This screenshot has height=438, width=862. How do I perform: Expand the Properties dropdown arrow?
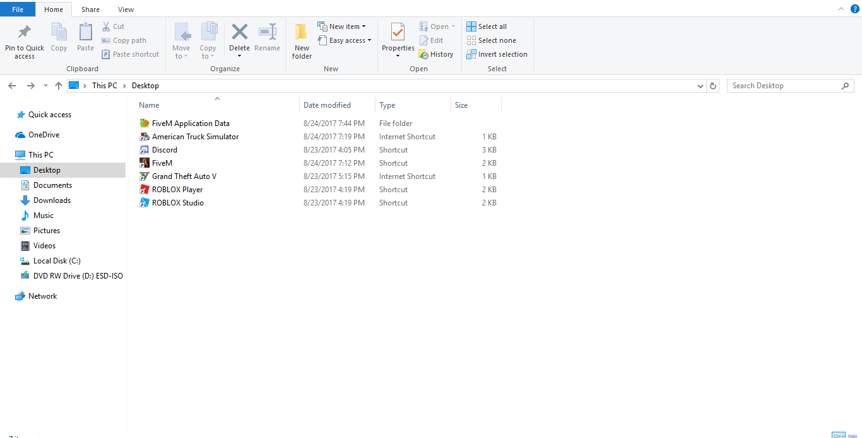(398, 56)
